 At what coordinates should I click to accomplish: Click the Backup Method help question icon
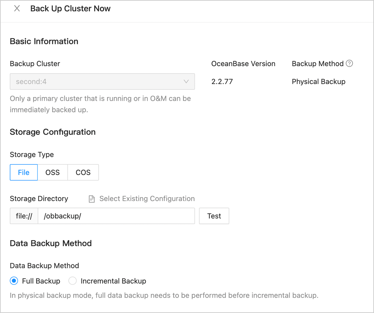point(349,63)
